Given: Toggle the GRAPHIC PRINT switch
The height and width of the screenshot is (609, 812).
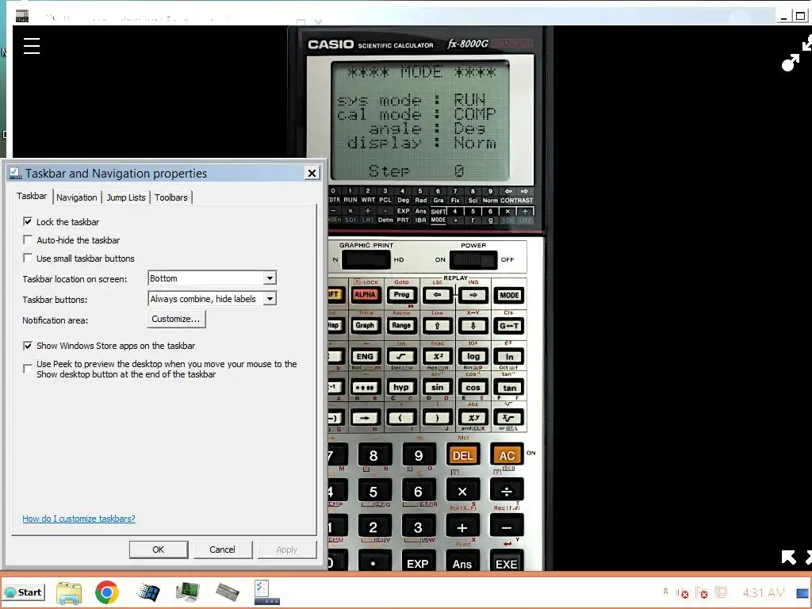Looking at the screenshot, I should [366, 259].
